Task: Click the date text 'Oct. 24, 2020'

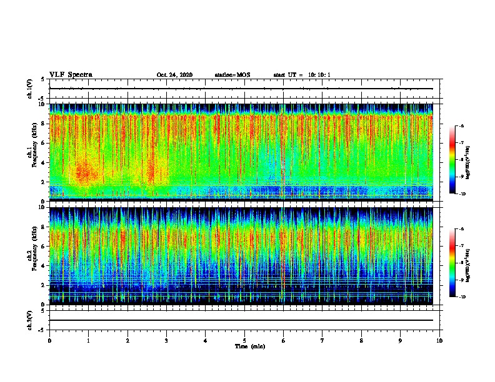Action: pos(174,75)
